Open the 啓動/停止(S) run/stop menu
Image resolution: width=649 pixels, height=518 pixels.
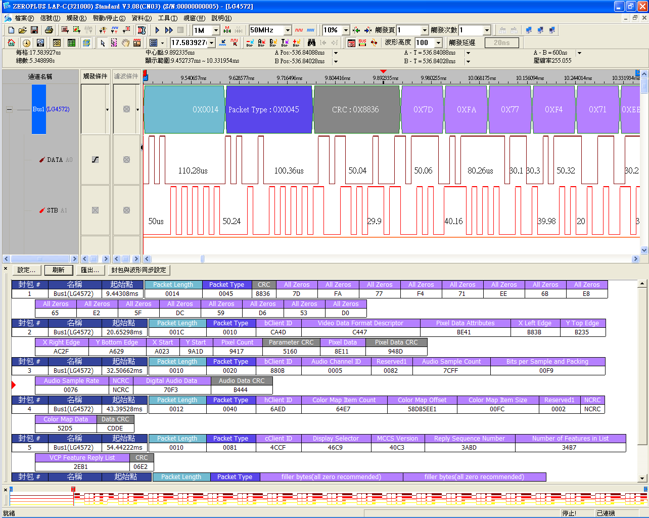coord(109,18)
